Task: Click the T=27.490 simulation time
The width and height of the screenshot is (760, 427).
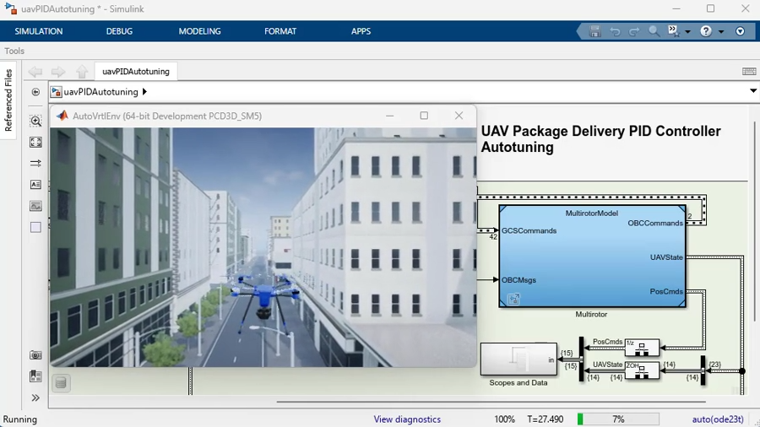Action: point(546,419)
